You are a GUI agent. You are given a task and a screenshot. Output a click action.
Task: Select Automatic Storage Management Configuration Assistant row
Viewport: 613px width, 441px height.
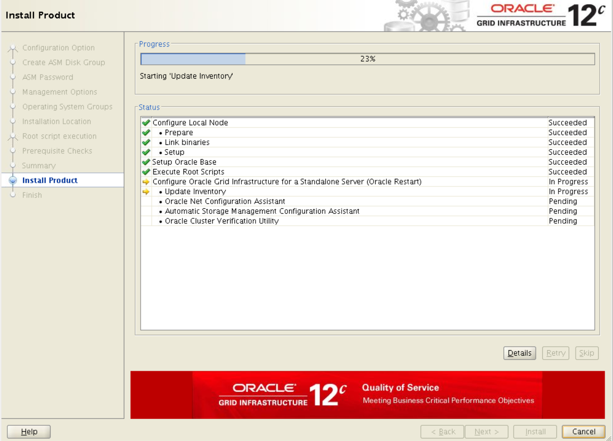click(x=262, y=211)
